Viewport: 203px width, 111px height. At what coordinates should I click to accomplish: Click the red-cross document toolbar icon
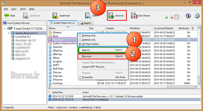(x=171, y=17)
